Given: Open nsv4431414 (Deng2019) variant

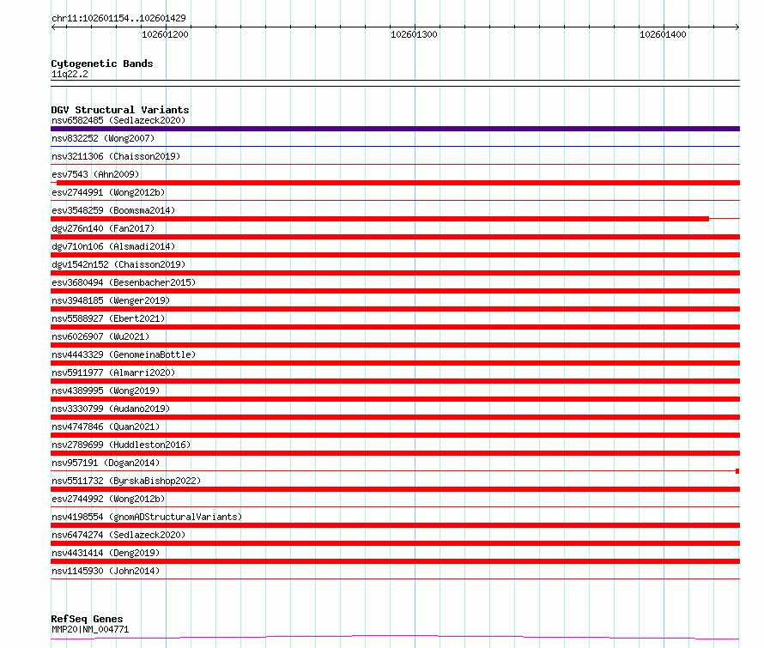Looking at the screenshot, I should point(106,553).
